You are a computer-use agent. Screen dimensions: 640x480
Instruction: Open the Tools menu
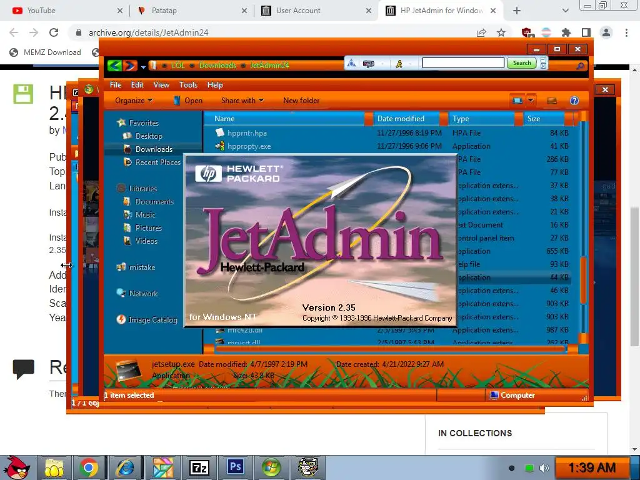click(188, 85)
